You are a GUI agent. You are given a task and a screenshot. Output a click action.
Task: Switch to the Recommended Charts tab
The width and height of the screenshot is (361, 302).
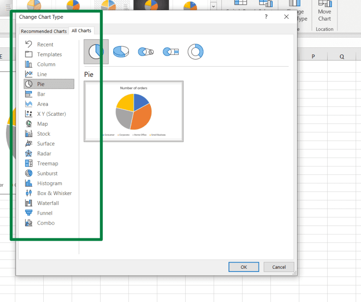coord(44,31)
